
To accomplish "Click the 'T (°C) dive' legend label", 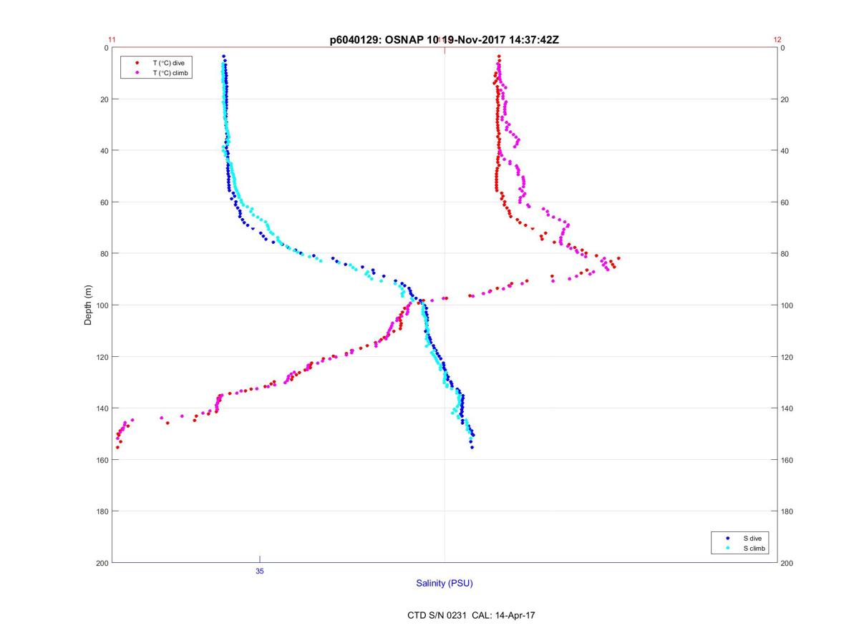I will (x=168, y=63).
